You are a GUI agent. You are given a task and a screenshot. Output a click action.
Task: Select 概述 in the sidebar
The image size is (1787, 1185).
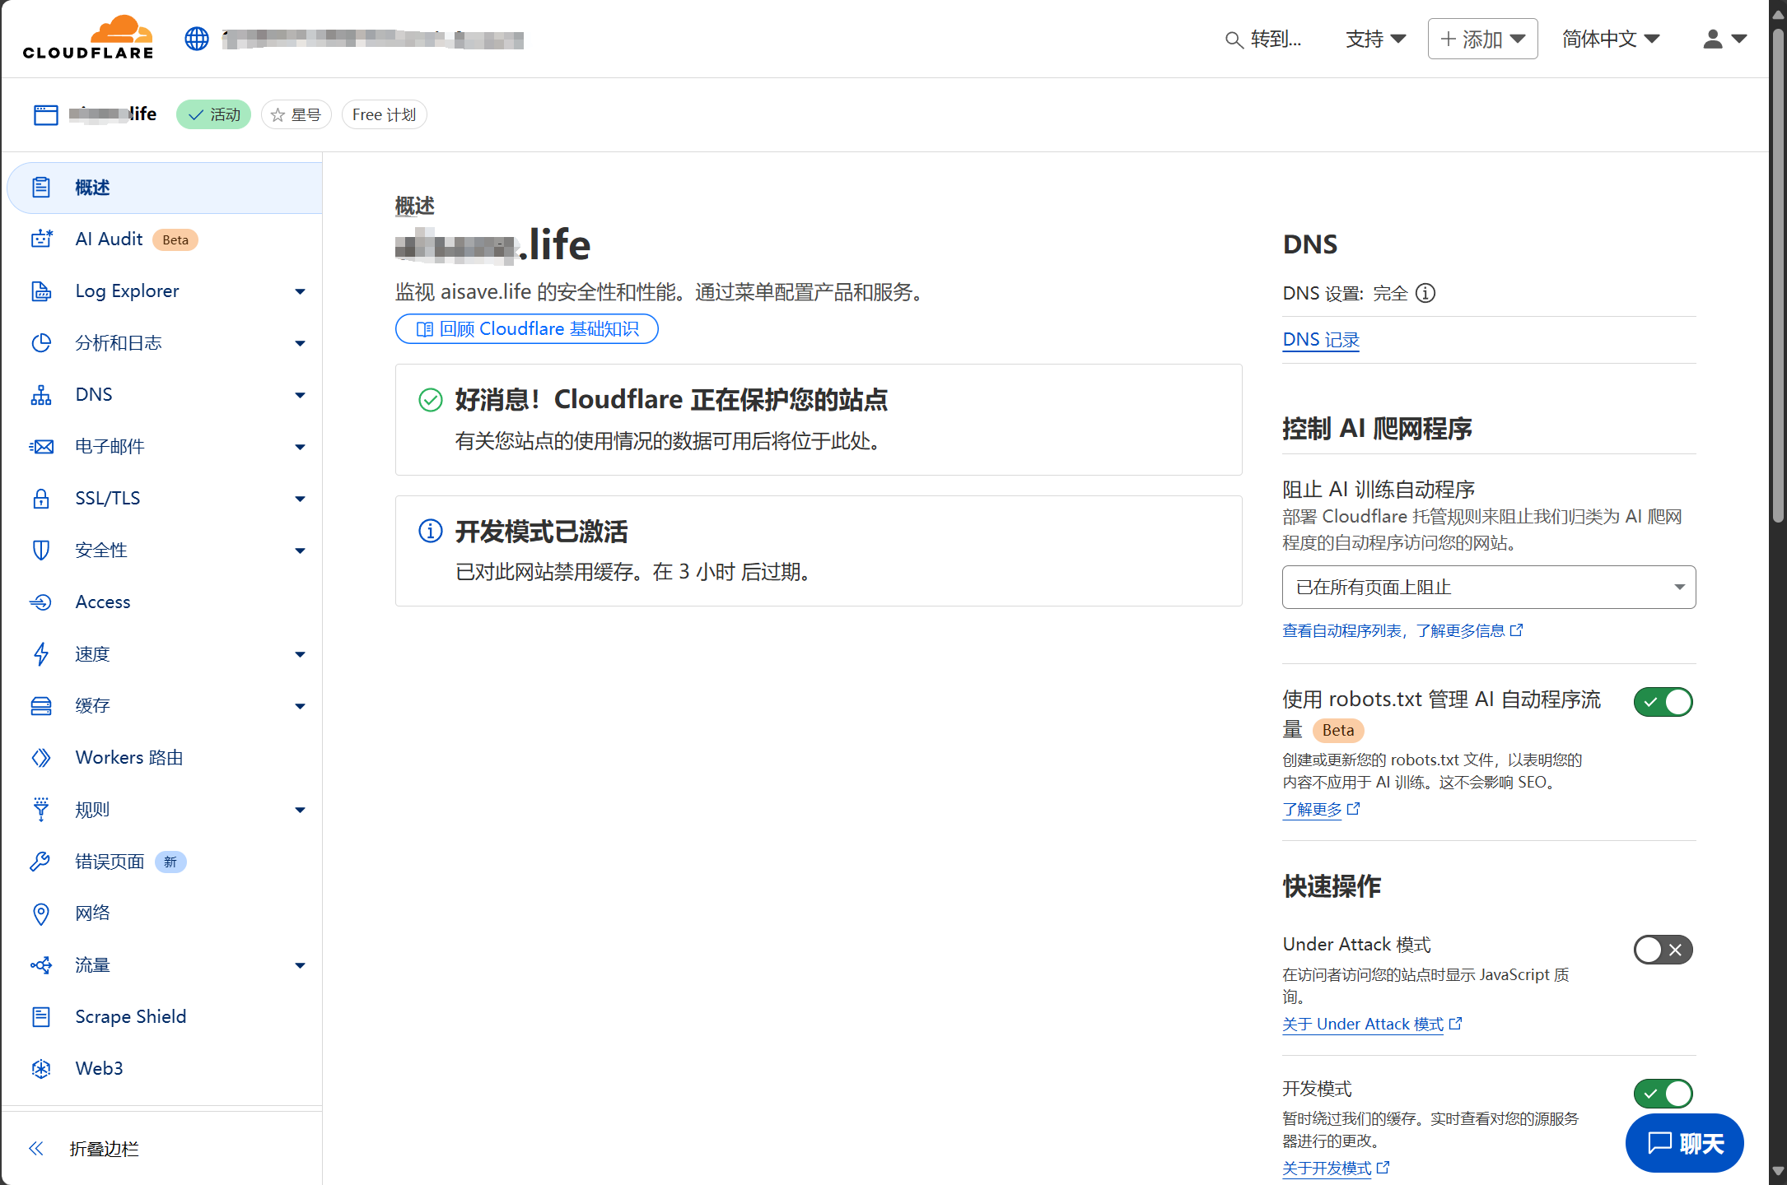[165, 188]
